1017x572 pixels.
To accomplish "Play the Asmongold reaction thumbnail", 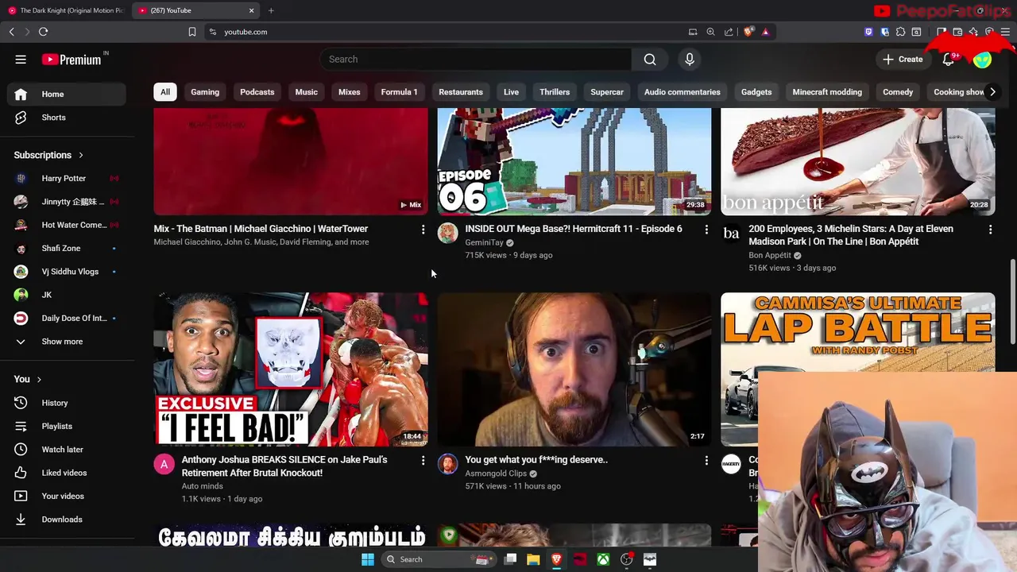I will [574, 369].
